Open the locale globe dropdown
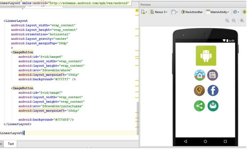Image resolution: width=247 pixels, height=149 pixels. tap(236, 12)
